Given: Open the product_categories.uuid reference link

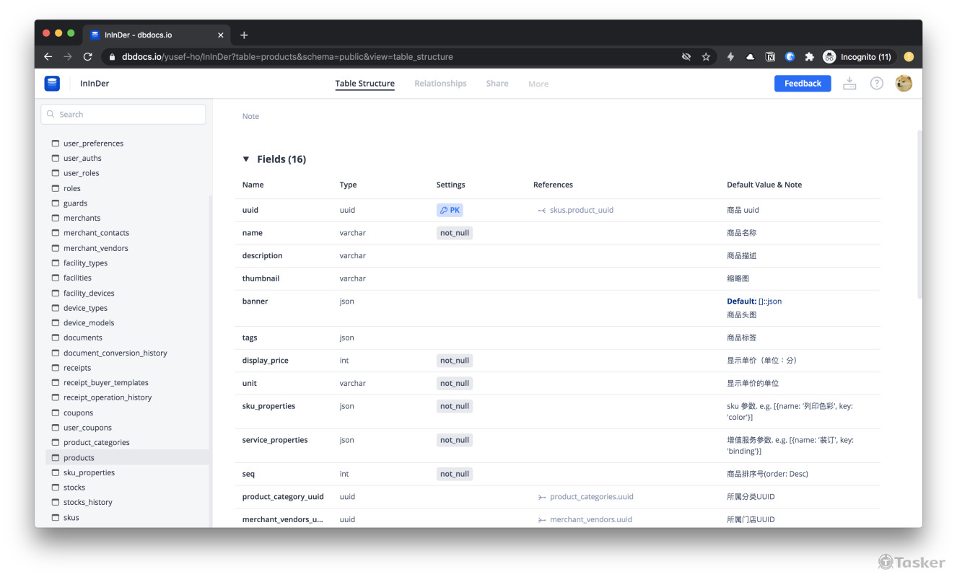Looking at the screenshot, I should pos(591,497).
